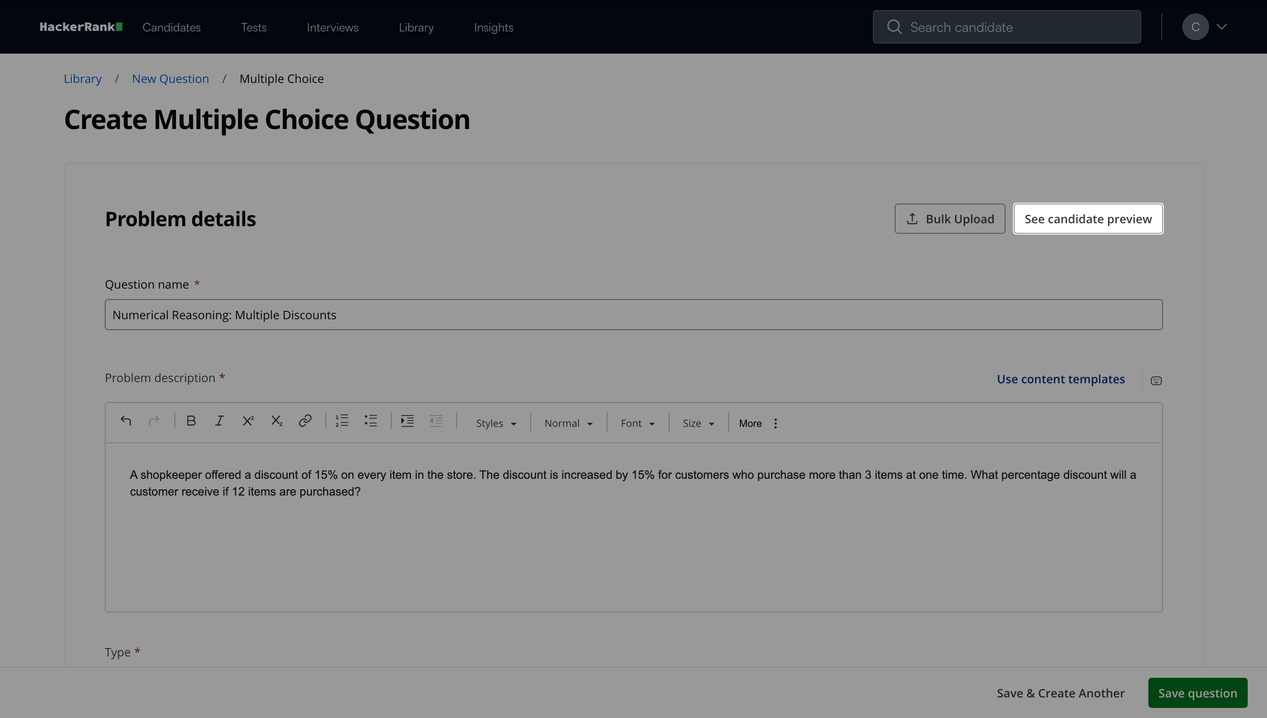Open the Candidates navigation tab

pos(171,27)
